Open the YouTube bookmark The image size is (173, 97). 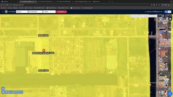pos(4,8)
